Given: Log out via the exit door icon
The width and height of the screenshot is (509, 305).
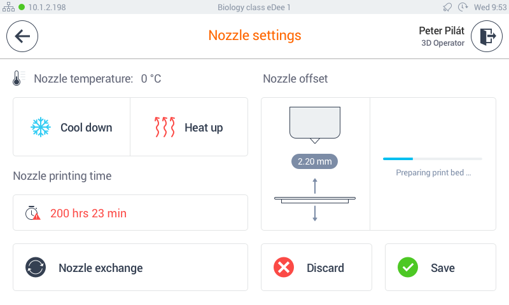Looking at the screenshot, I should (487, 36).
